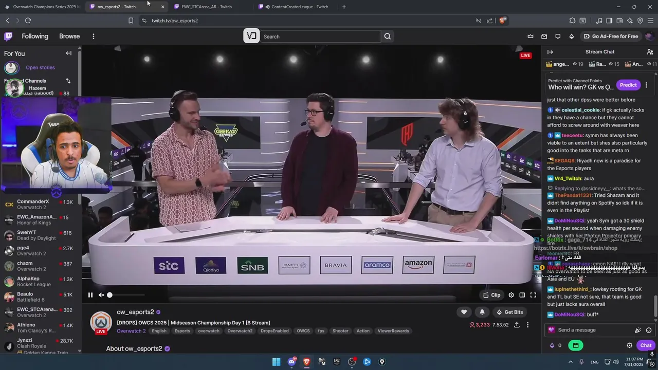This screenshot has width=658, height=370.
Task: Toggle browser sidebar panel icon
Action: coord(609,21)
